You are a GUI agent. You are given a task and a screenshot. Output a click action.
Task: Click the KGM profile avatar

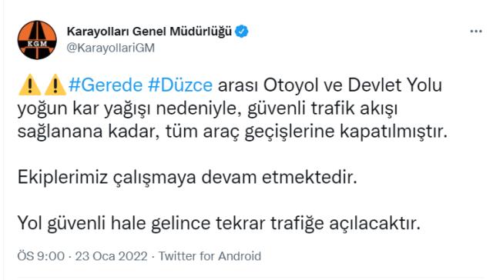(37, 40)
